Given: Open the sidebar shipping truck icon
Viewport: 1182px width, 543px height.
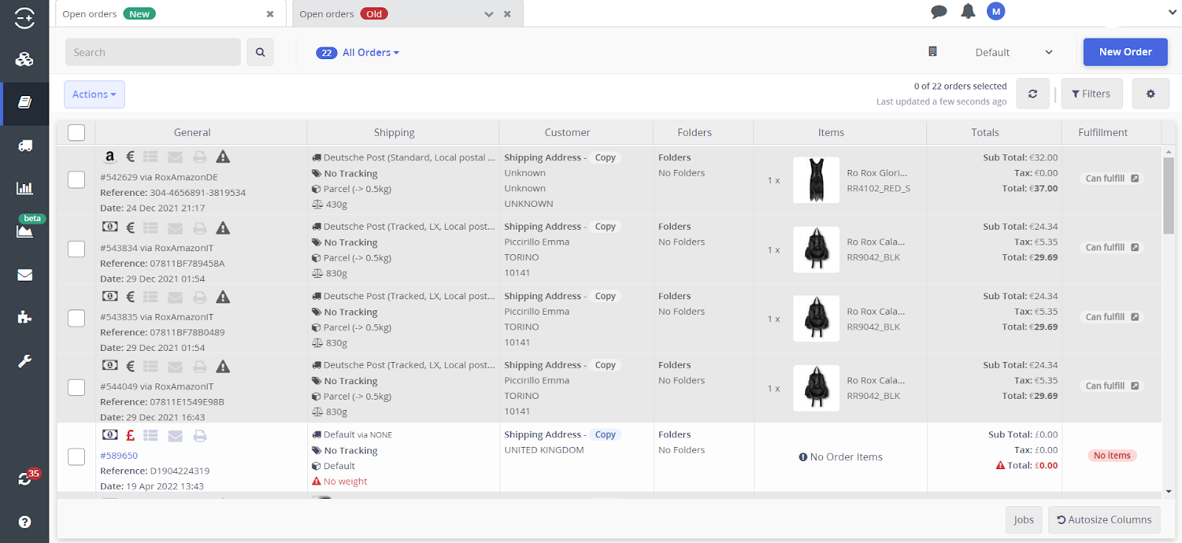Looking at the screenshot, I should tap(24, 146).
